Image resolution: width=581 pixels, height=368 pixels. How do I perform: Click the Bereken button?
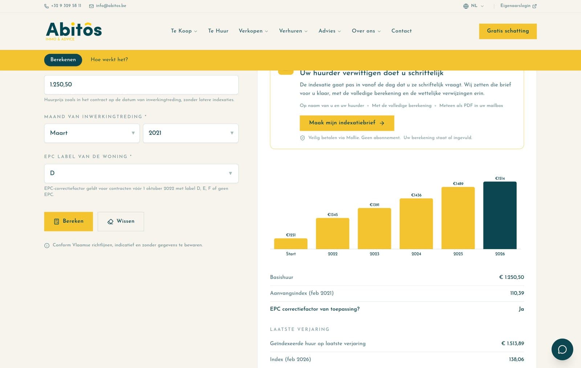69,221
